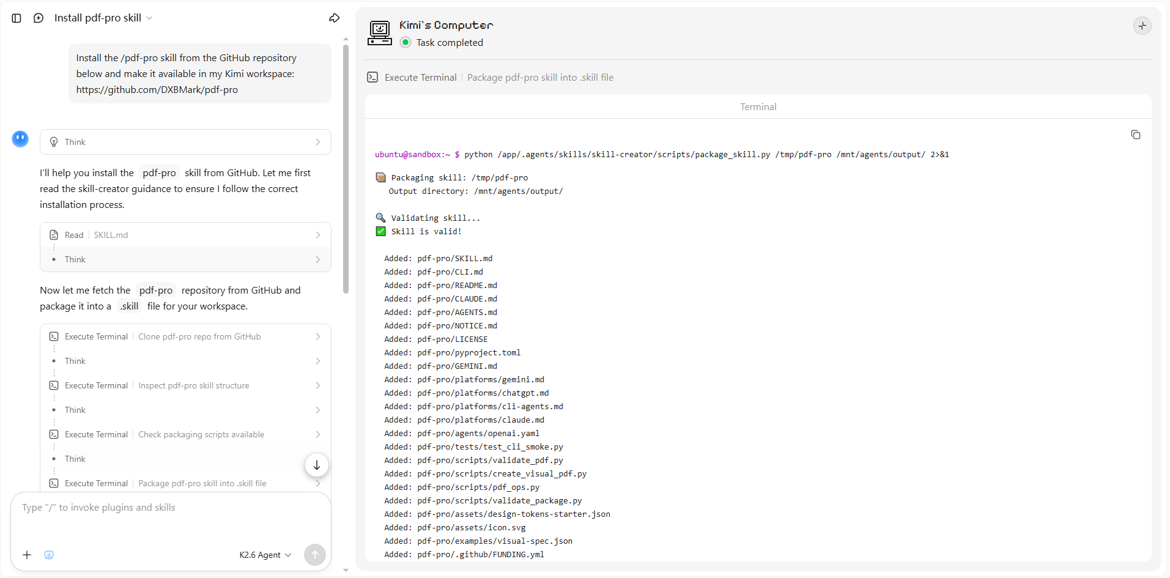Send message with the up-arrow button
The image size is (1170, 578).
[x=315, y=555]
